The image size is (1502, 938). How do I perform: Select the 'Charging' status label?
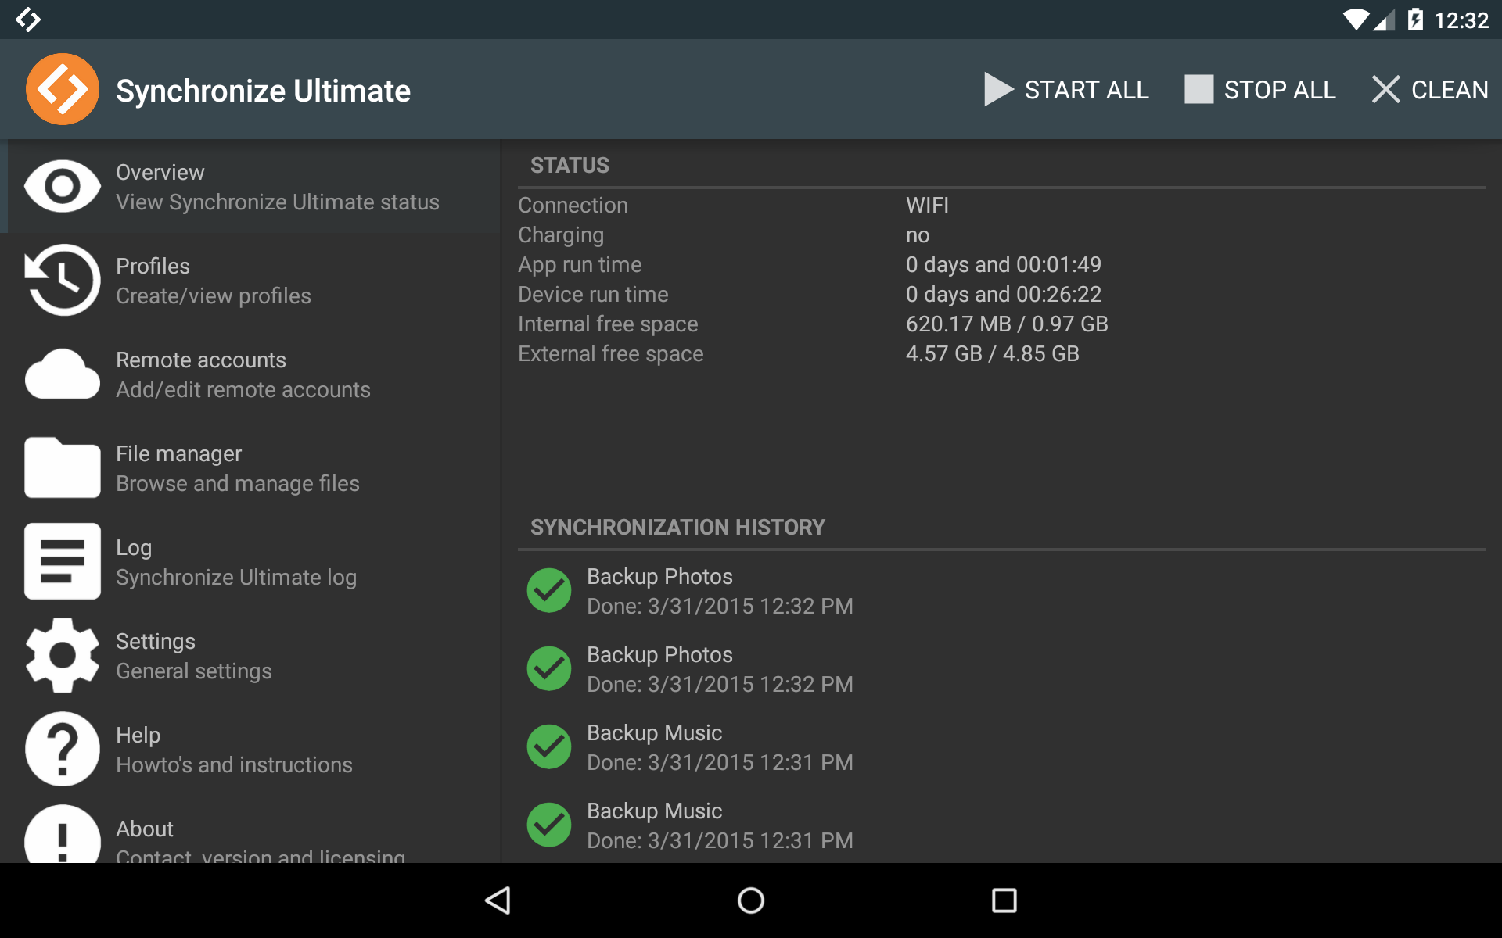[561, 234]
